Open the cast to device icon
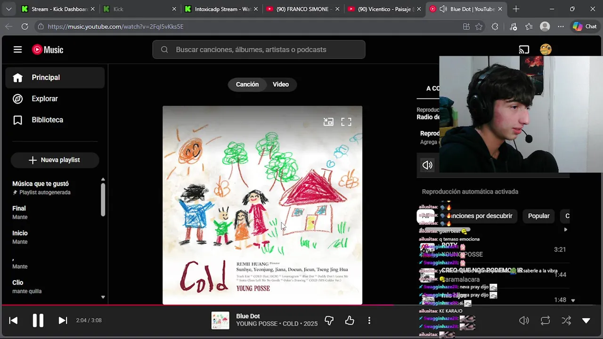Screen dimensions: 603x339 point(524,49)
